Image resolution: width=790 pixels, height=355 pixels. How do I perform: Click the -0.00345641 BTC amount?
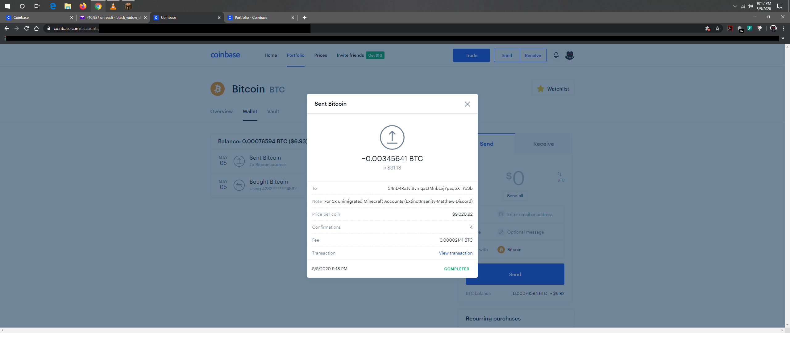pyautogui.click(x=392, y=159)
